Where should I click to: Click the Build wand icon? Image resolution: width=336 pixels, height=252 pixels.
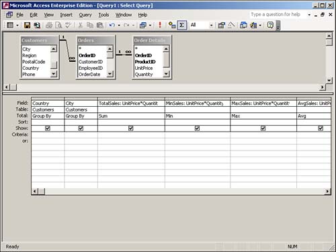(231, 25)
